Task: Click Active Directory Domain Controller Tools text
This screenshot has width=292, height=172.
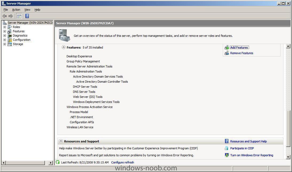Action: tap(102, 82)
